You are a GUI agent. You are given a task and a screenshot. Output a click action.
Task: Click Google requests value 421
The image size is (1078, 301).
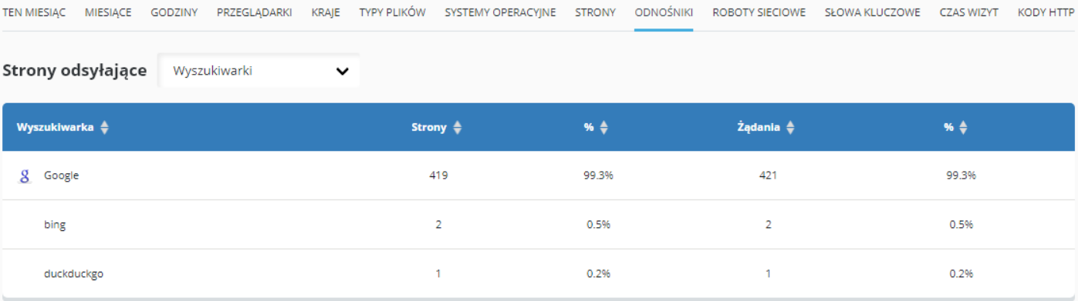click(768, 176)
